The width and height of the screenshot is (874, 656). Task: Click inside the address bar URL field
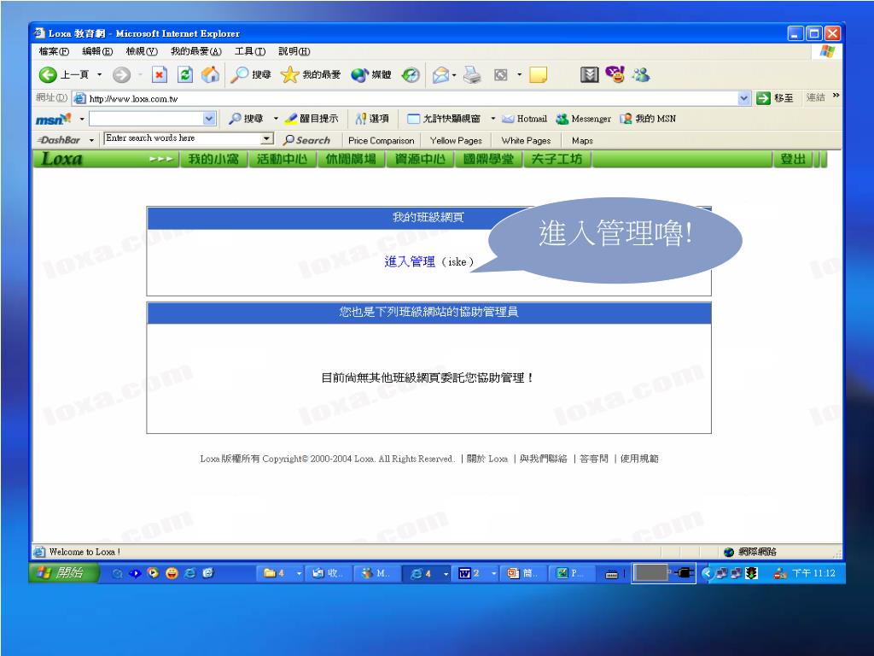[412, 99]
